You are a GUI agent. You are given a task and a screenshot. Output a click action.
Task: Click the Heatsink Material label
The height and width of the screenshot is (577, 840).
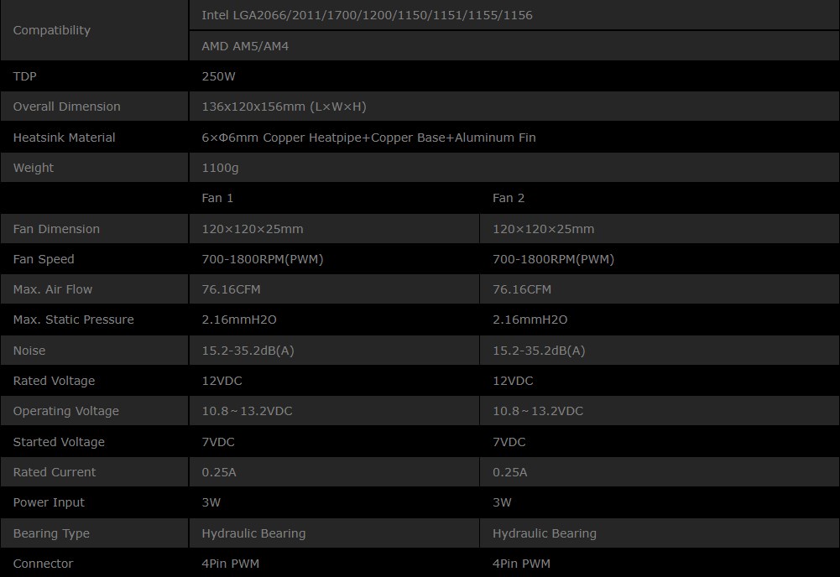pyautogui.click(x=65, y=138)
